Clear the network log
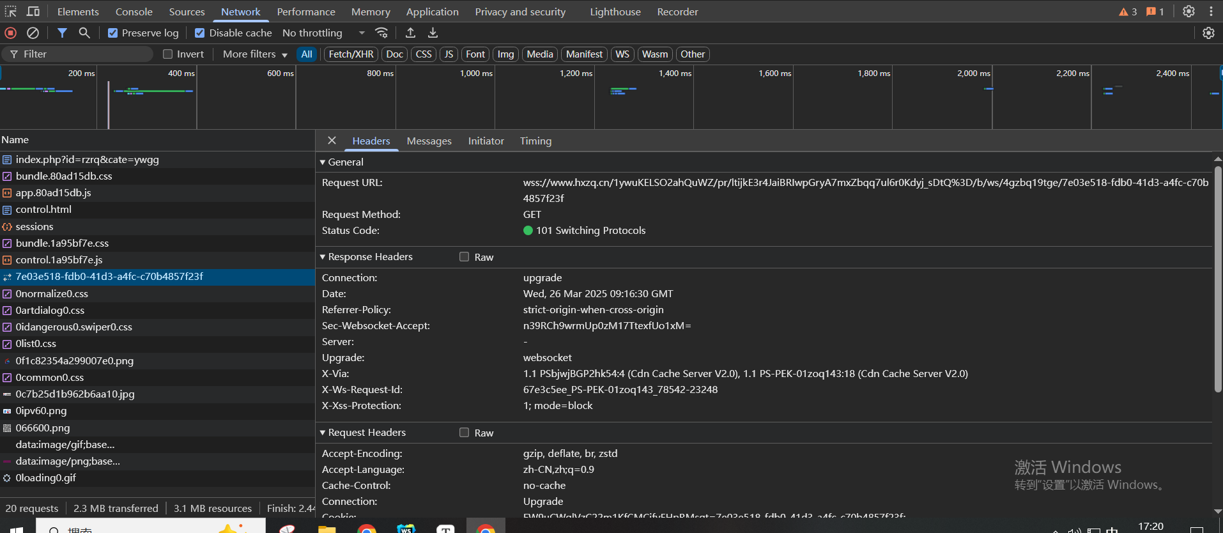The height and width of the screenshot is (533, 1223). [x=33, y=33]
